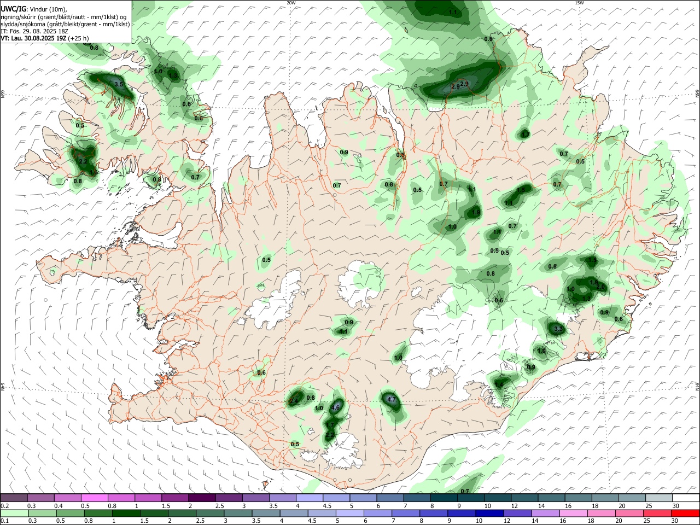Click the 'IT: Fös. 29. 08. 2025 18Z' initialization time
Screen dimensions: 700x525
pyautogui.click(x=34, y=31)
